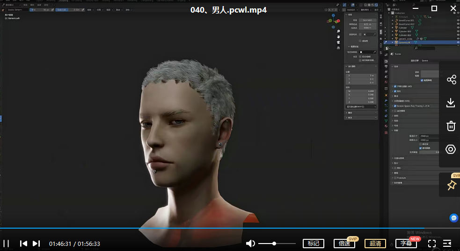The height and width of the screenshot is (251, 460).
Task: Open the 超清 video quality options
Action: pos(375,244)
